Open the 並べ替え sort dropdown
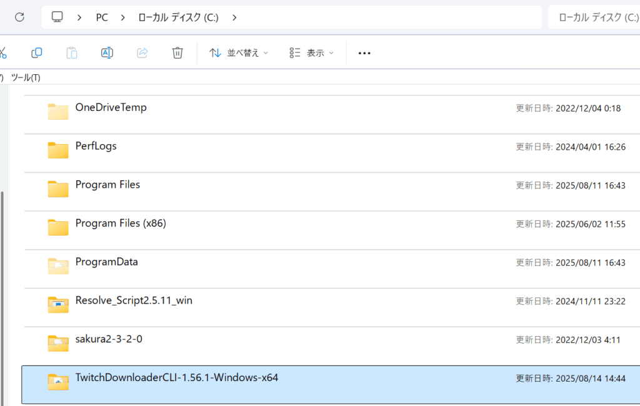640x406 pixels. (239, 53)
